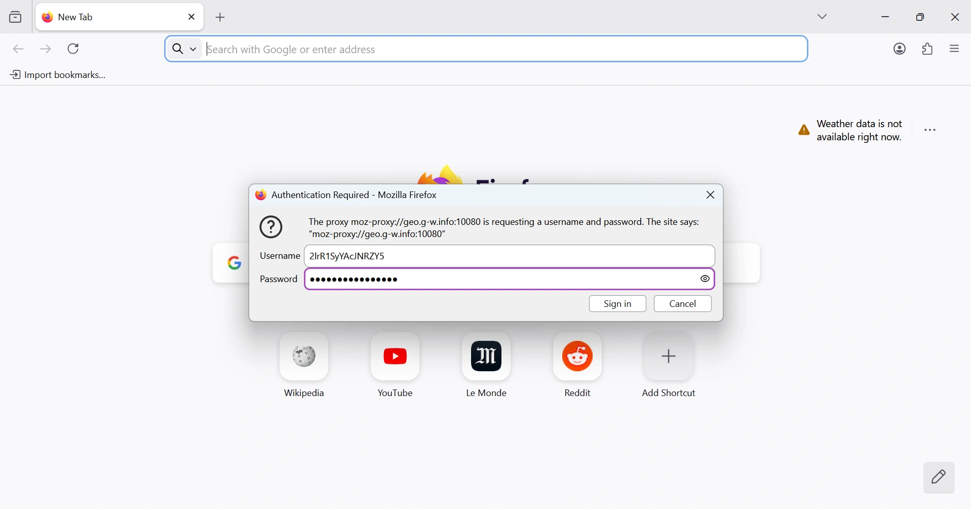Viewport: 971px width, 509px height.
Task: Open the application hamburger menu
Action: (x=955, y=49)
